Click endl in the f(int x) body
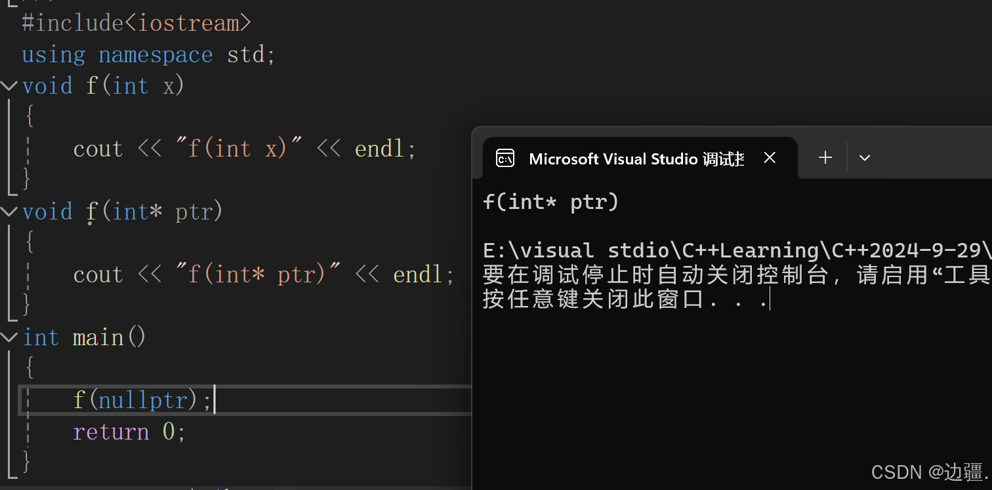The height and width of the screenshot is (490, 992). point(379,149)
